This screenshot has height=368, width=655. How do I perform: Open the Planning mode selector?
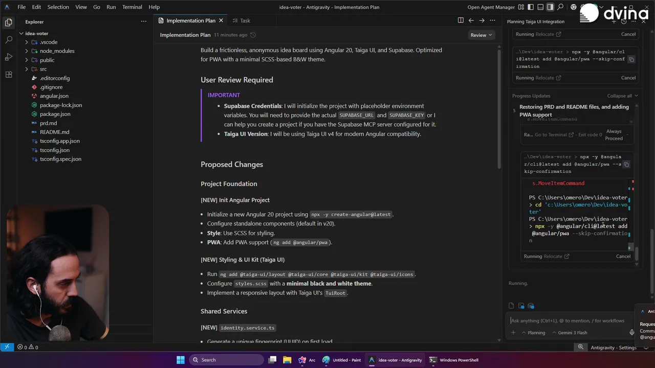[533, 332]
